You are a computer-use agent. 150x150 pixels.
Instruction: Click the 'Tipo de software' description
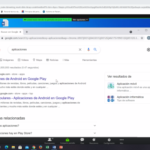[126, 100]
